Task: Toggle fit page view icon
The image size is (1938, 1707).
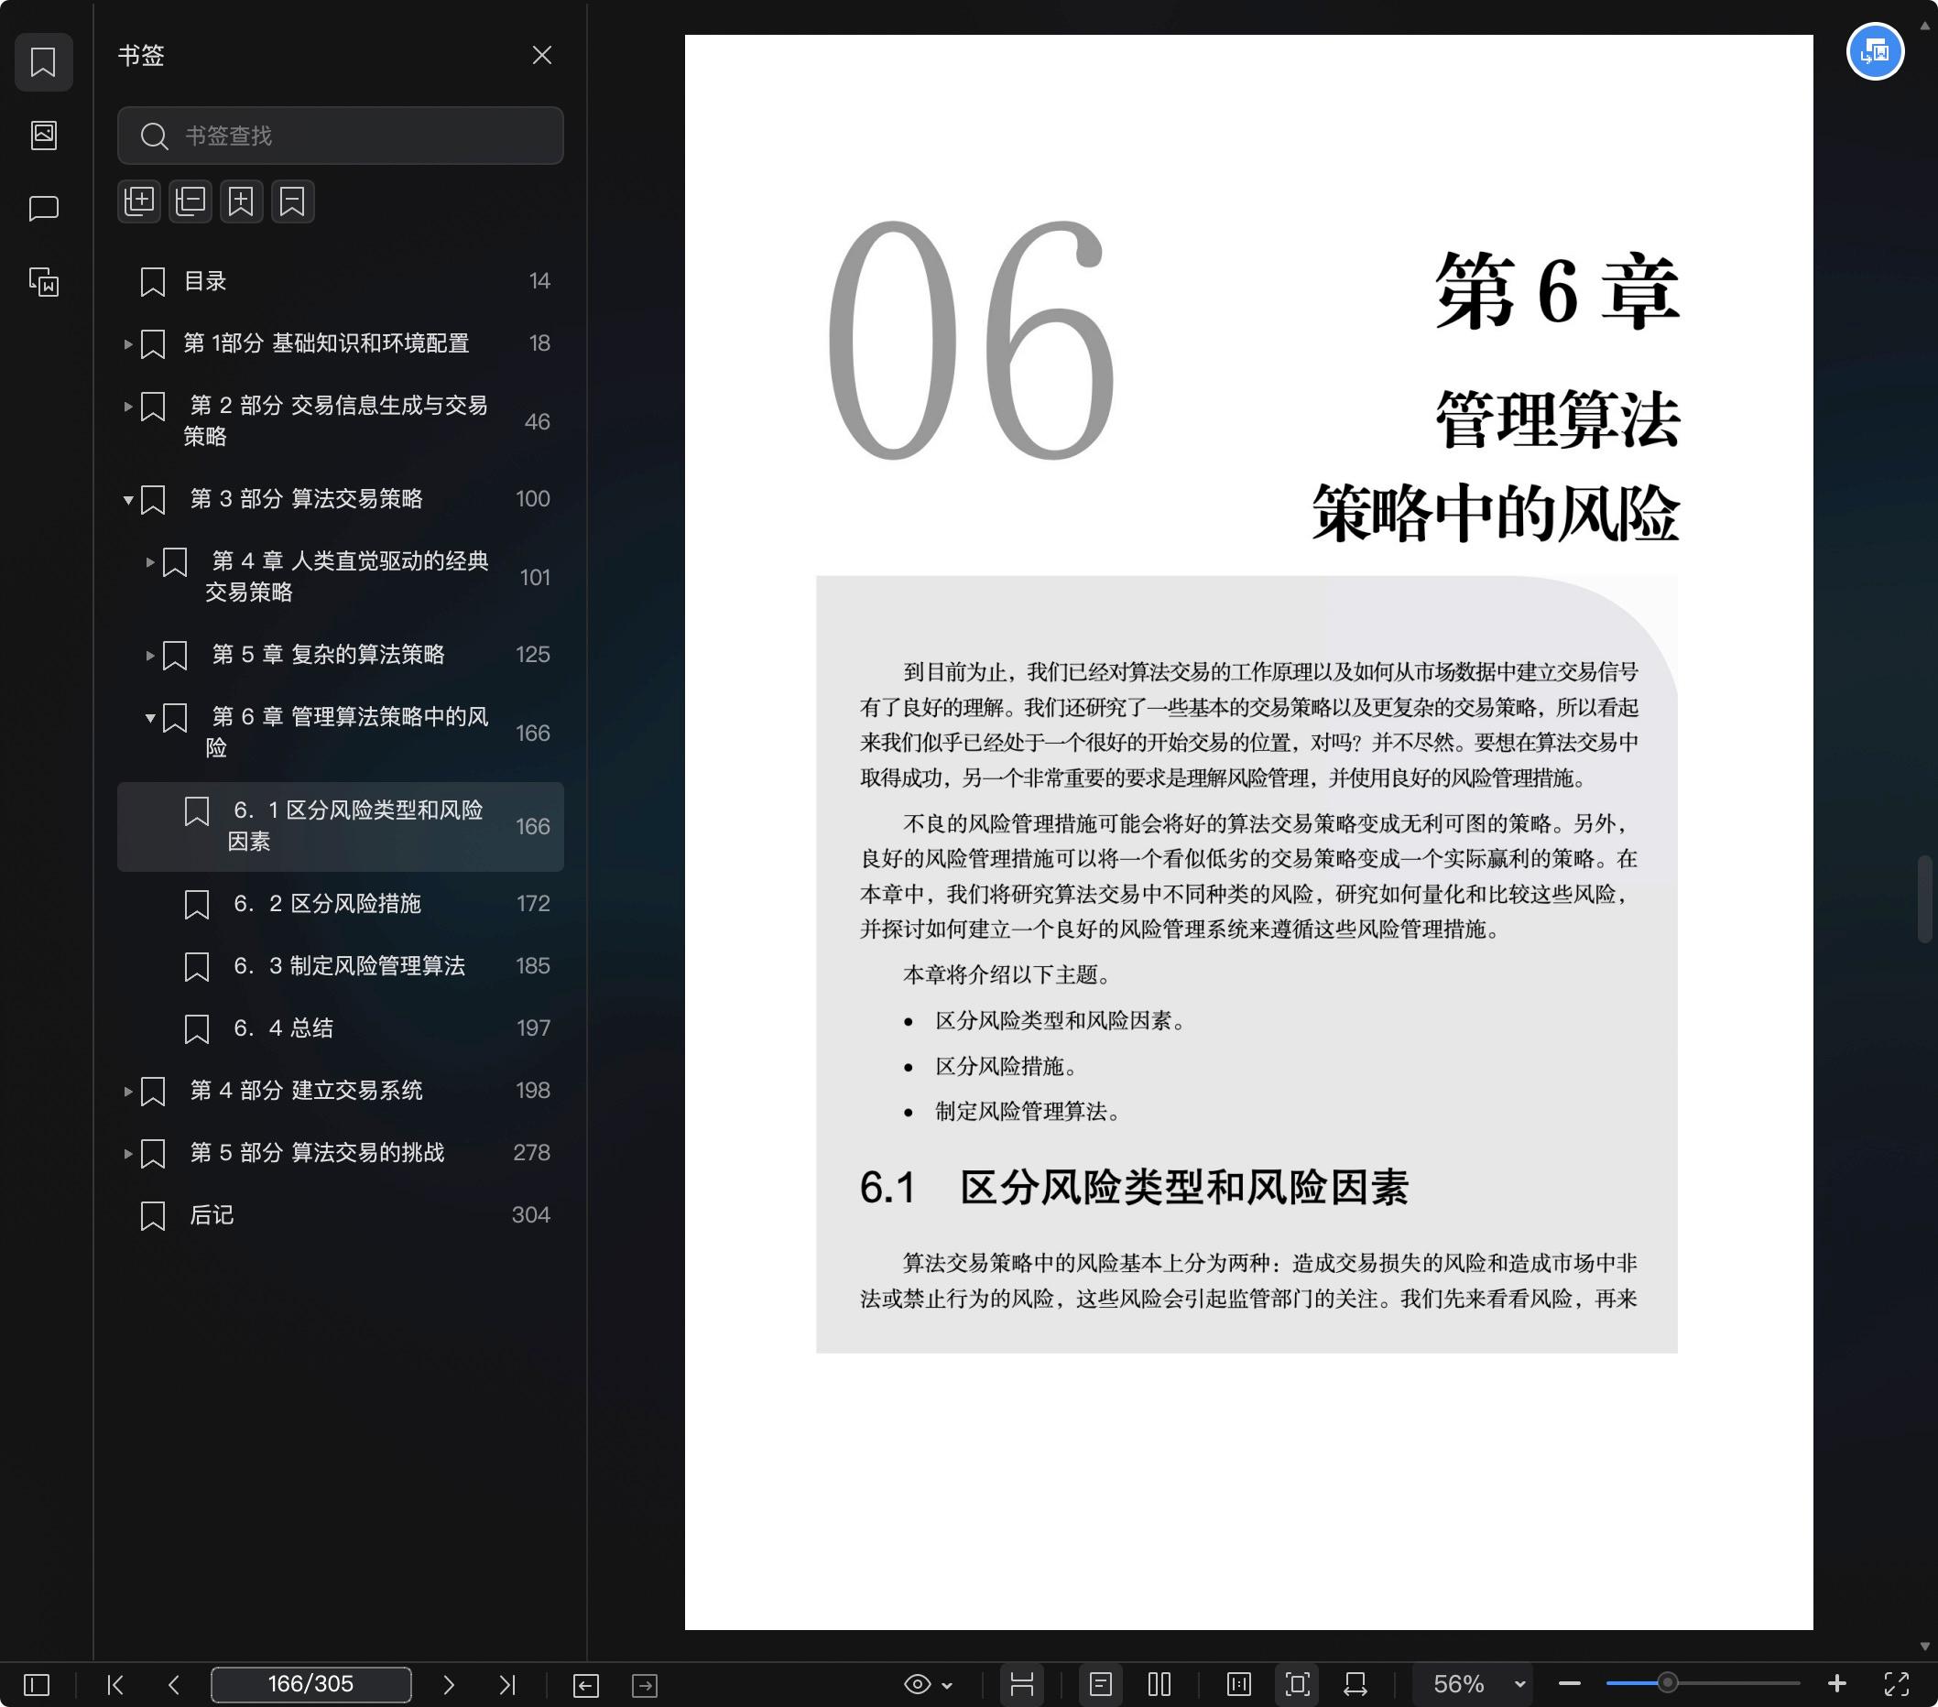Action: click(1297, 1684)
